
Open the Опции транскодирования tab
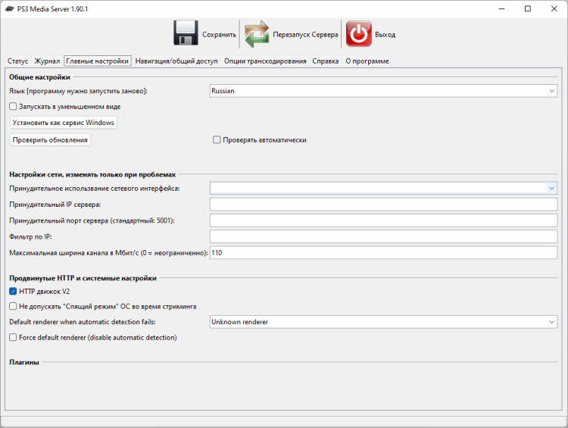[x=265, y=61]
